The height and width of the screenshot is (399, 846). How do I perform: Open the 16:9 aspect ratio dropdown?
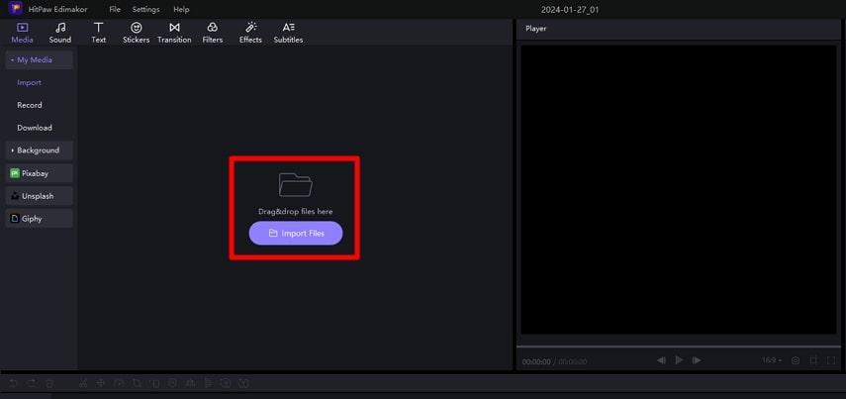tap(772, 360)
